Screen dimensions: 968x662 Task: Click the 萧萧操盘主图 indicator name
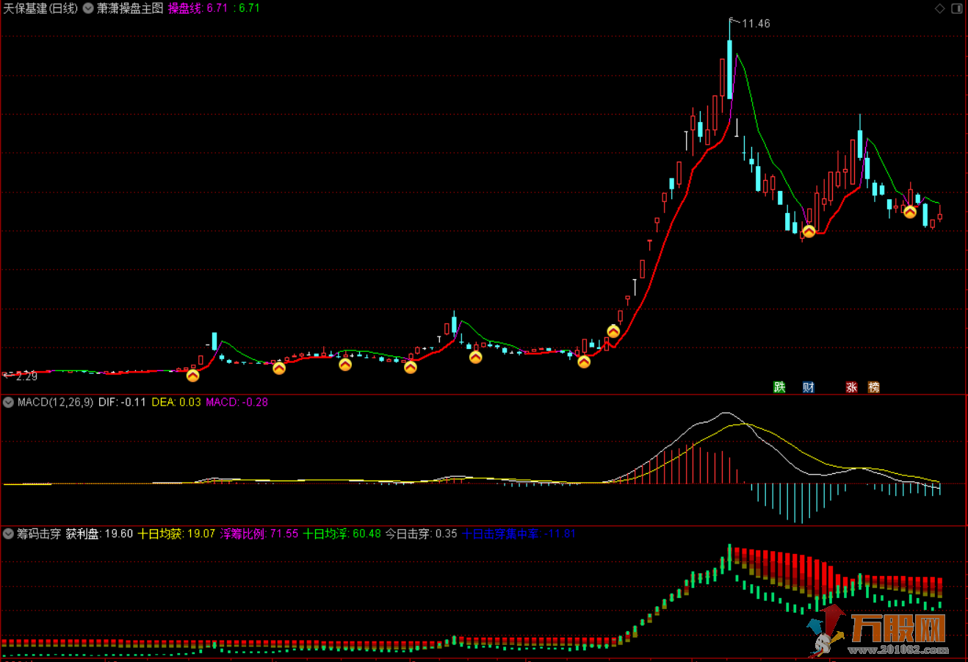pyautogui.click(x=130, y=9)
